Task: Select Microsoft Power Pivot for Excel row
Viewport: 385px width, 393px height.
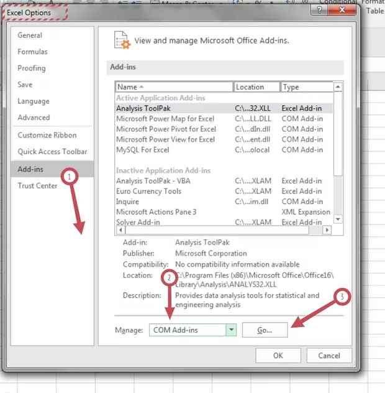Action: (x=224, y=129)
